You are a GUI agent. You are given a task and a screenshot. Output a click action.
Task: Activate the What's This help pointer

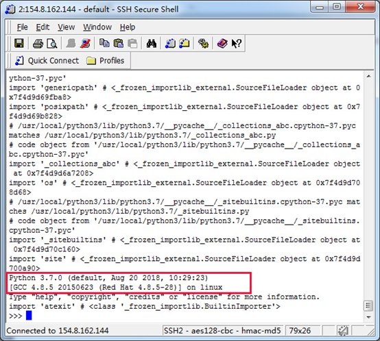point(236,44)
